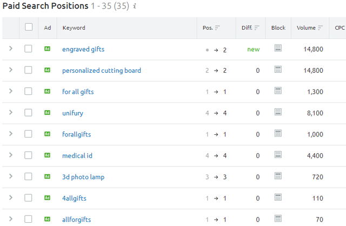
Task: Open the block icon for medical id row
Action: point(278,154)
